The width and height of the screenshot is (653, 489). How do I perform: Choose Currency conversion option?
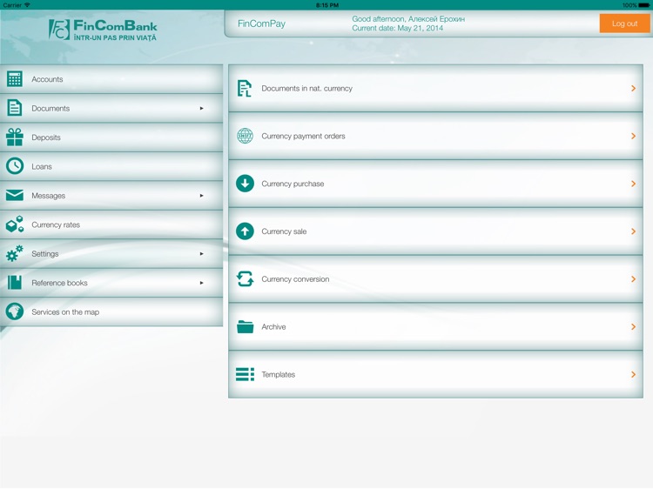click(435, 278)
